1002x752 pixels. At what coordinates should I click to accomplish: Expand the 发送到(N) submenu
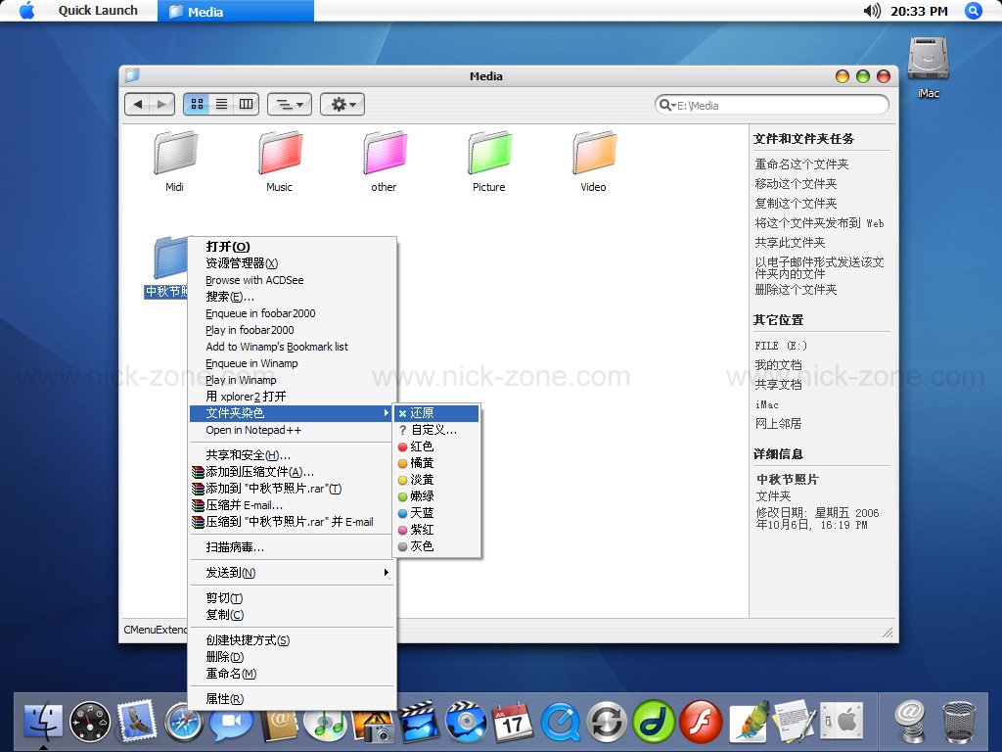point(292,572)
